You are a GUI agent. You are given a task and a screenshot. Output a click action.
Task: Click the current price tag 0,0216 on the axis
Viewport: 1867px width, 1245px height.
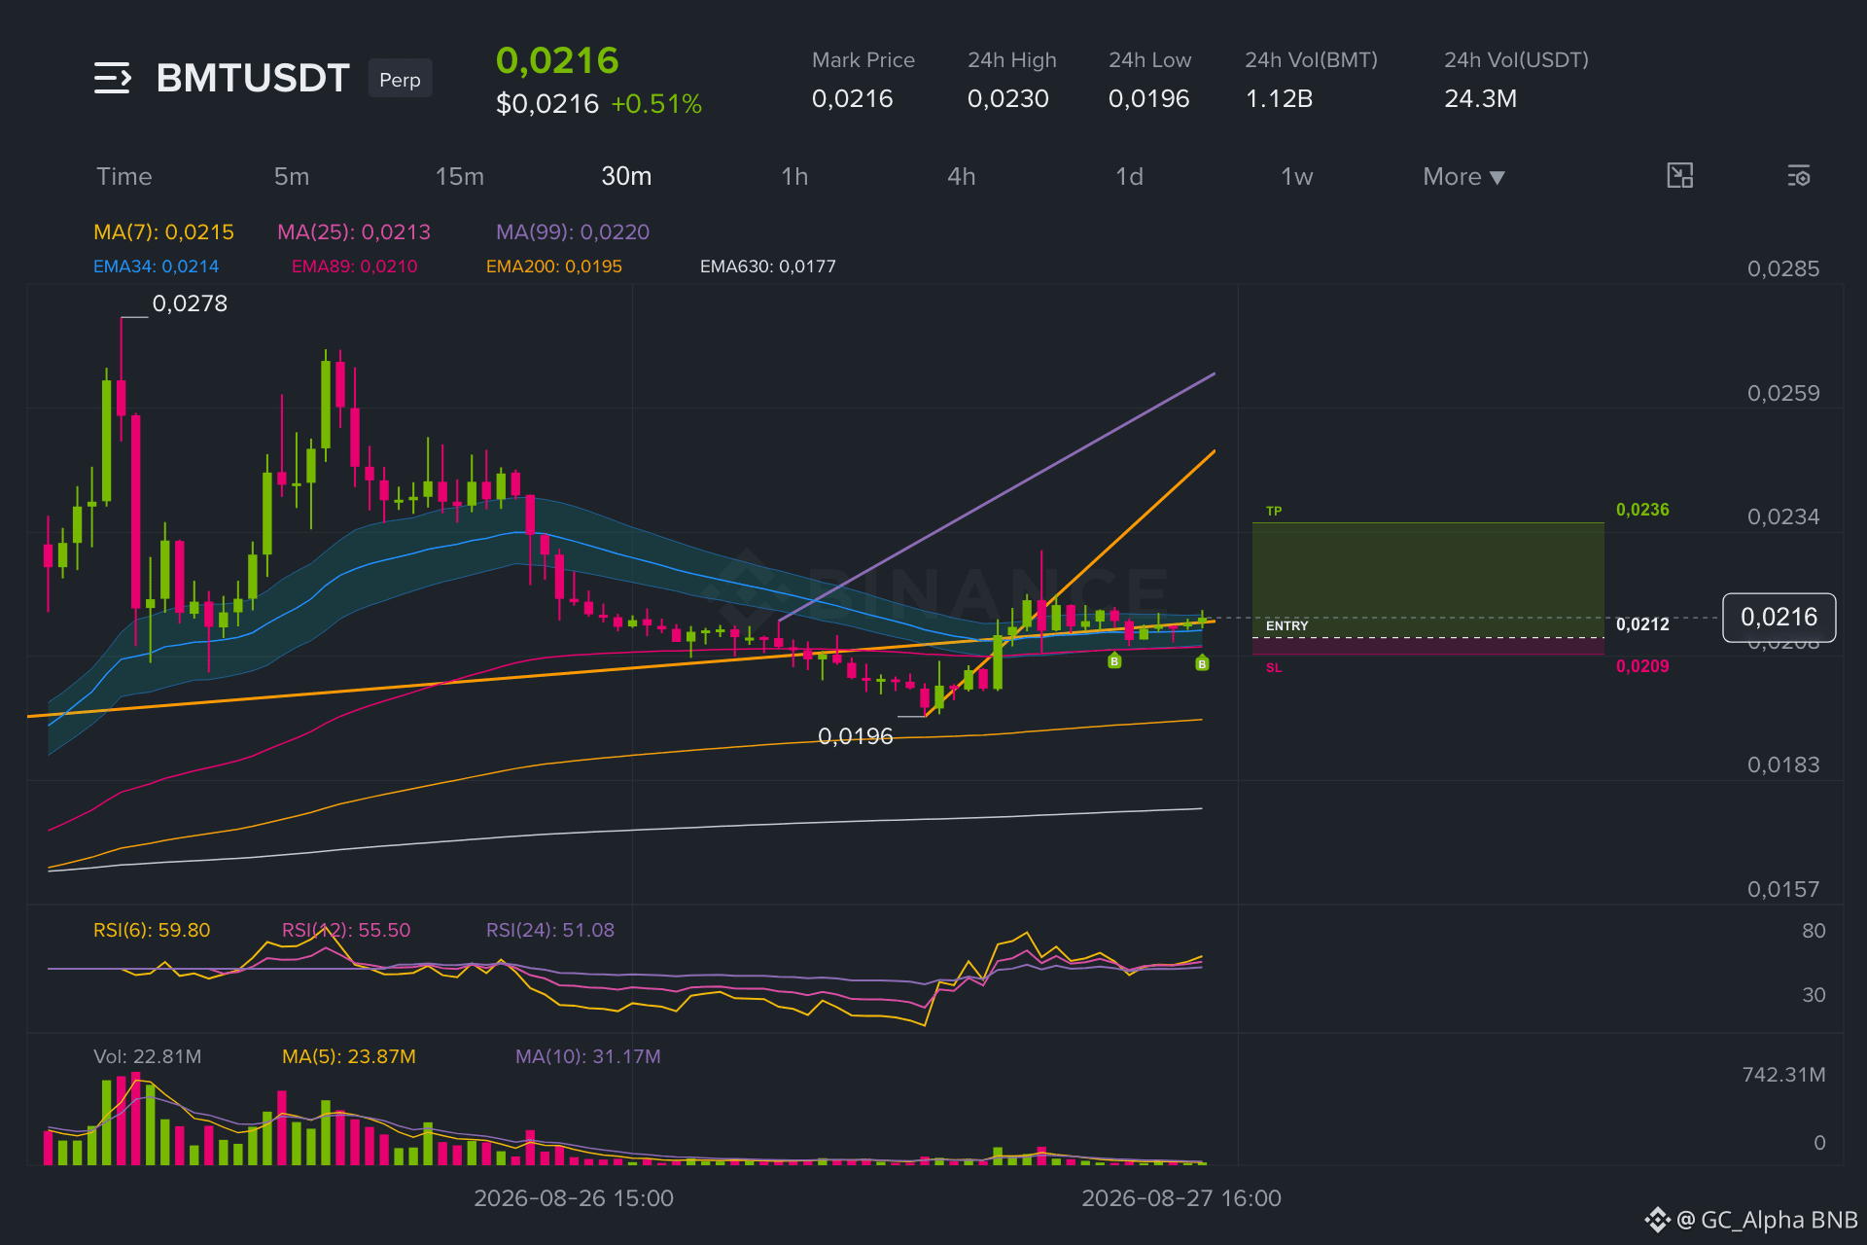pyautogui.click(x=1779, y=617)
